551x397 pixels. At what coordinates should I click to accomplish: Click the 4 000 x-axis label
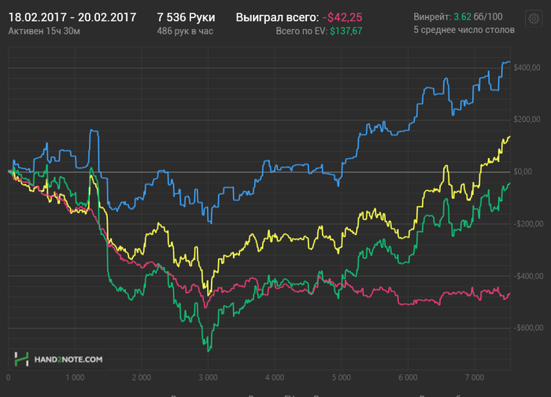click(275, 377)
